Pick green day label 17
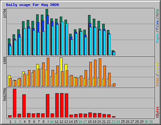Screen dimensions: 161x125 click(85, 122)
